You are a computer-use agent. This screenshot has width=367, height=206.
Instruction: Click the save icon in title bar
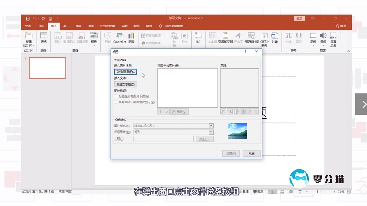[x=28, y=18]
